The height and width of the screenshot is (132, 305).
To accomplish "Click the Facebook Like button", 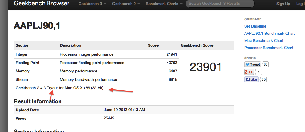I will click(251, 79).
